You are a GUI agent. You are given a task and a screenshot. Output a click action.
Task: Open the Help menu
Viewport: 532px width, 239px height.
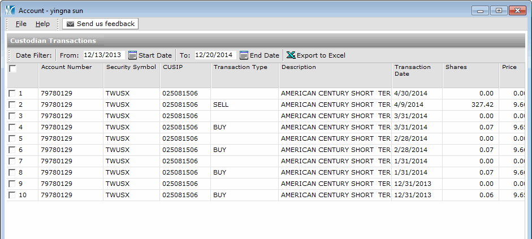tap(42, 24)
